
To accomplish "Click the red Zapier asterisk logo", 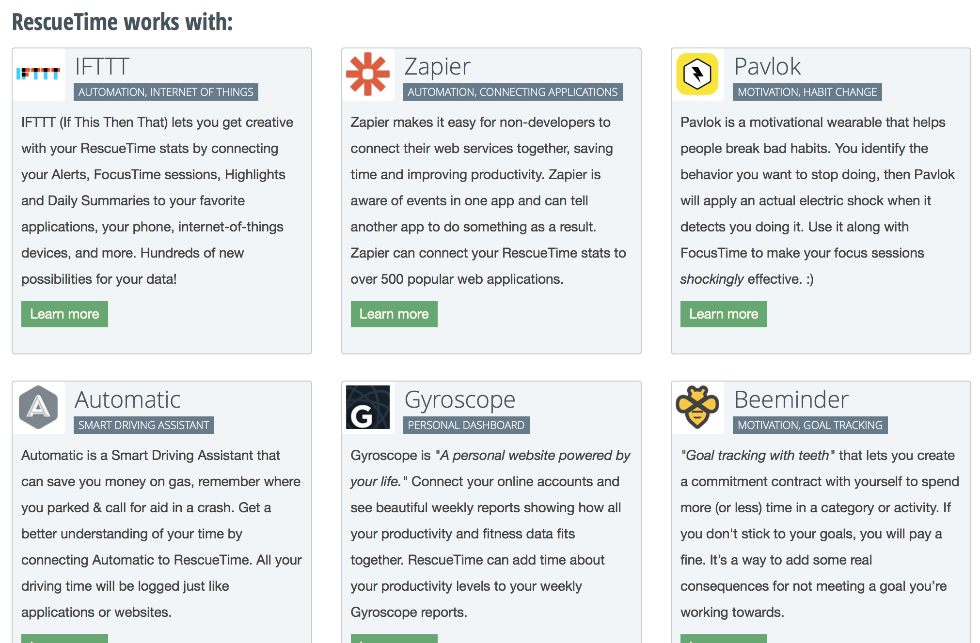I will [368, 74].
